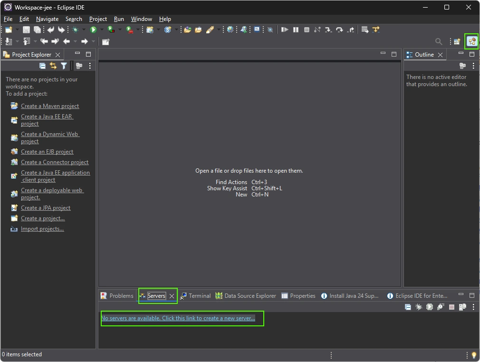
Task: Switch to the Data Source Explorer tab
Action: click(246, 296)
